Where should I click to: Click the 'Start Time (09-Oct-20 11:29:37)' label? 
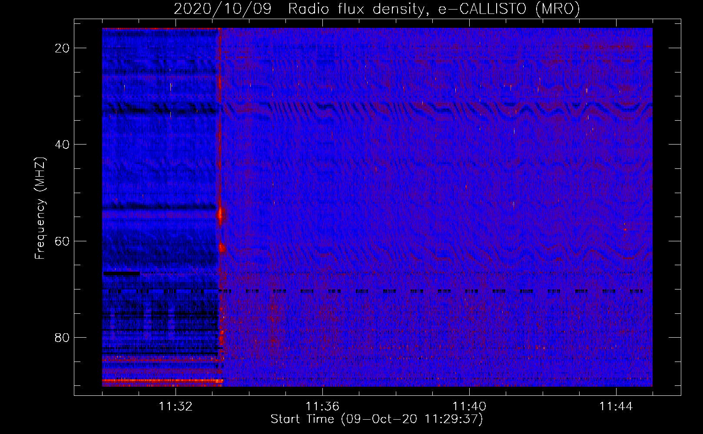point(377,419)
